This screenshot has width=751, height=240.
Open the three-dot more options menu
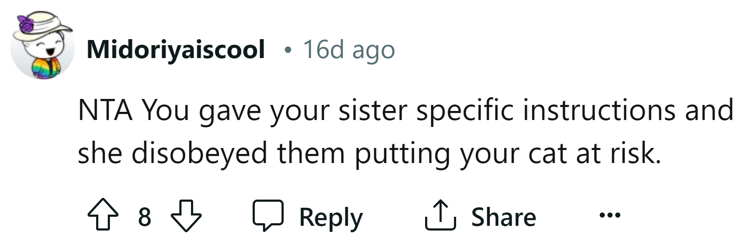pos(610,214)
